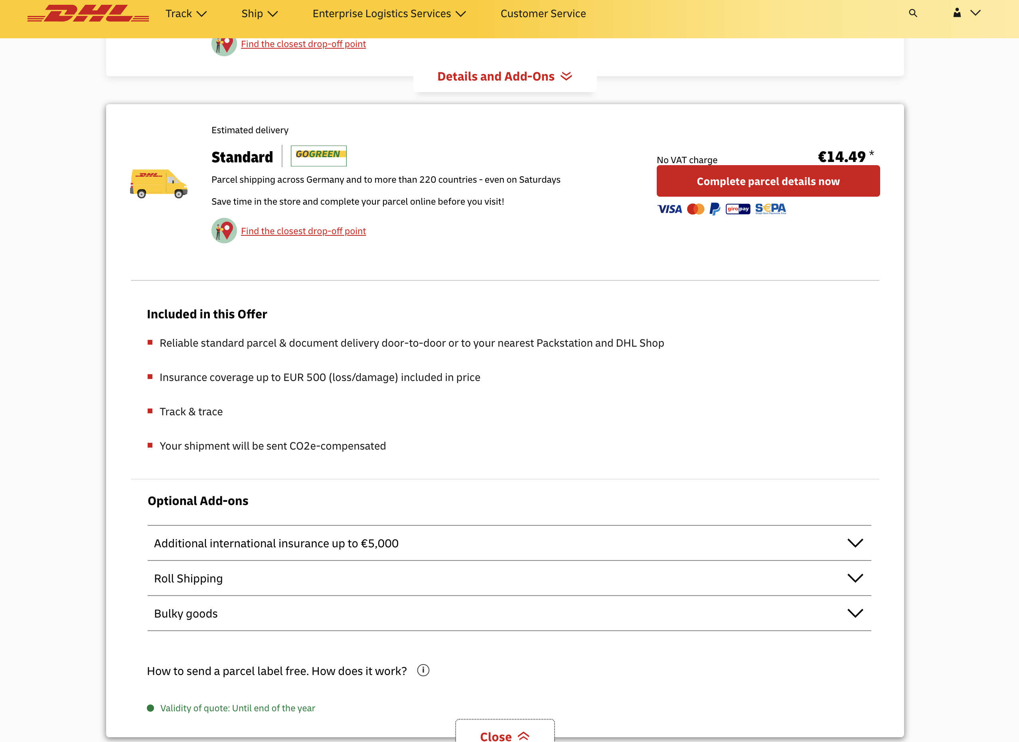Open Find the closest drop-off point link in Standard offer

click(x=303, y=231)
